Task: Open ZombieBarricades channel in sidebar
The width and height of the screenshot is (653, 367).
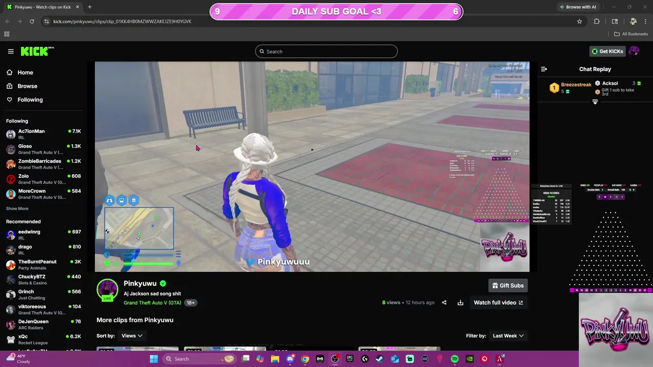Action: pos(43,164)
